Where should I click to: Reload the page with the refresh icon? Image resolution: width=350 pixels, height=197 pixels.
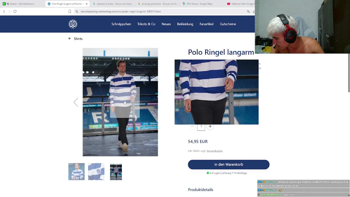coord(15,11)
